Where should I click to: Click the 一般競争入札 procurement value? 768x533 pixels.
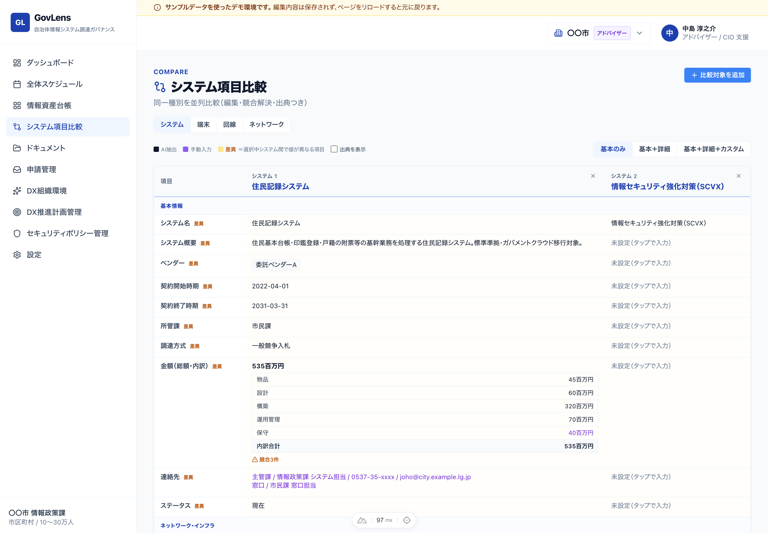[x=271, y=346]
